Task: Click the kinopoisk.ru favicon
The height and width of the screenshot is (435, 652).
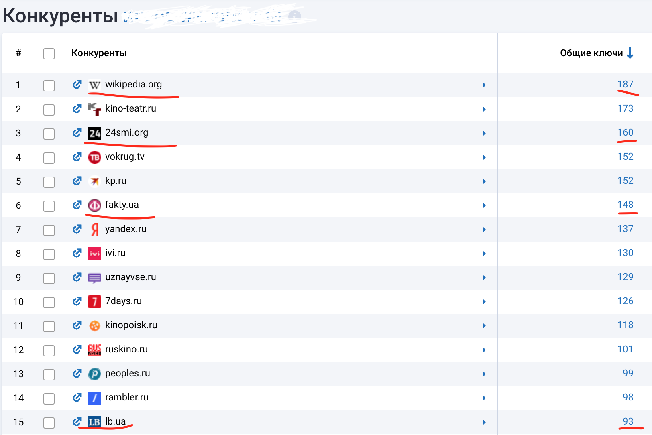Action: click(94, 326)
